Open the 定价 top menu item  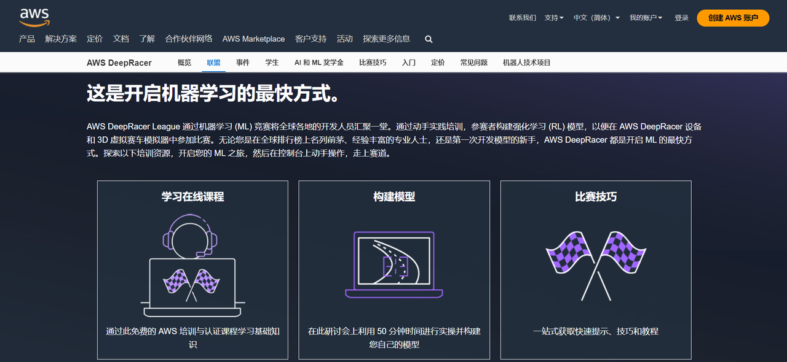95,39
